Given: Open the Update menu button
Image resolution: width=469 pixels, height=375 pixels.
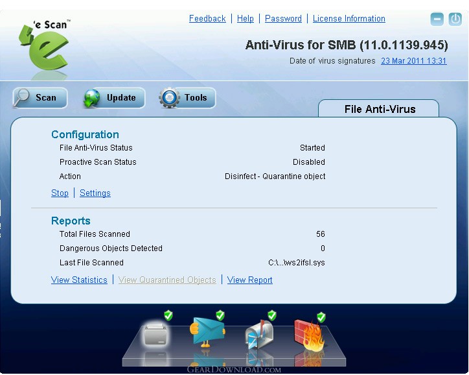Looking at the screenshot, I should [114, 98].
